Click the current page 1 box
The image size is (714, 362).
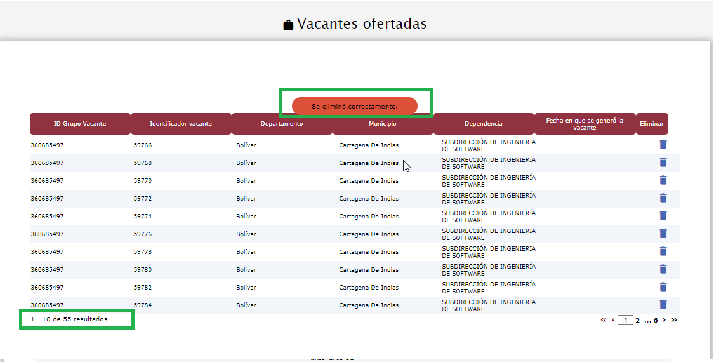(x=626, y=320)
